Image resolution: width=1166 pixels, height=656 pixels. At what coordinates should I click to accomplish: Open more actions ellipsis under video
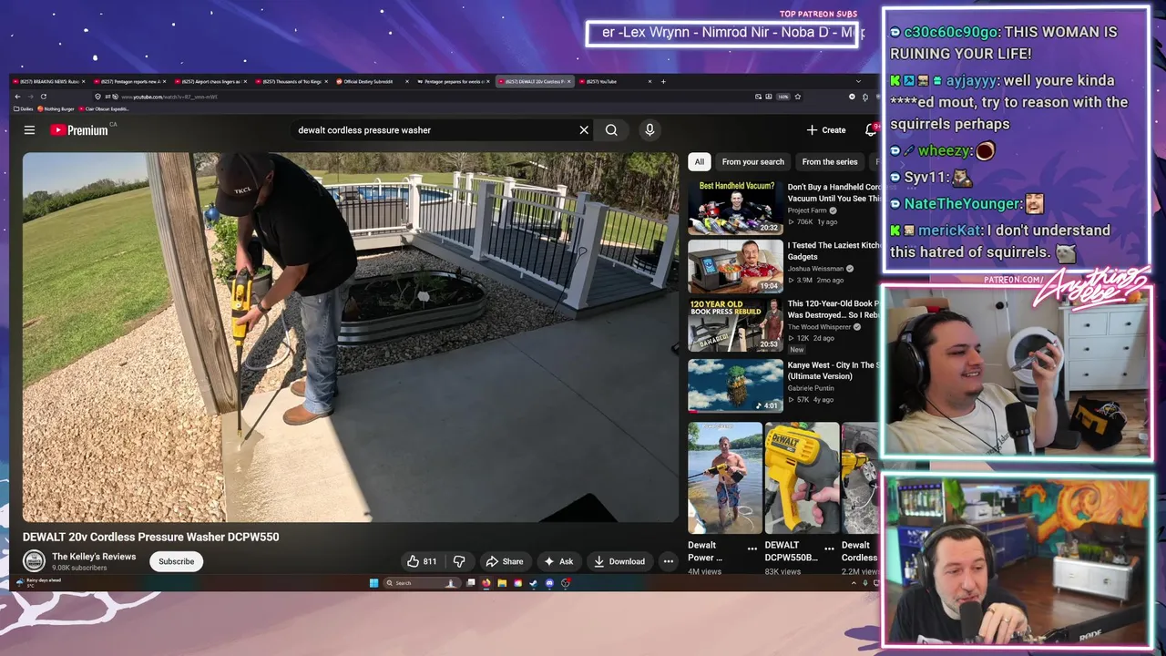tap(668, 561)
